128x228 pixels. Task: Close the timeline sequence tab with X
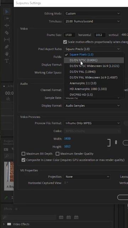4,86
